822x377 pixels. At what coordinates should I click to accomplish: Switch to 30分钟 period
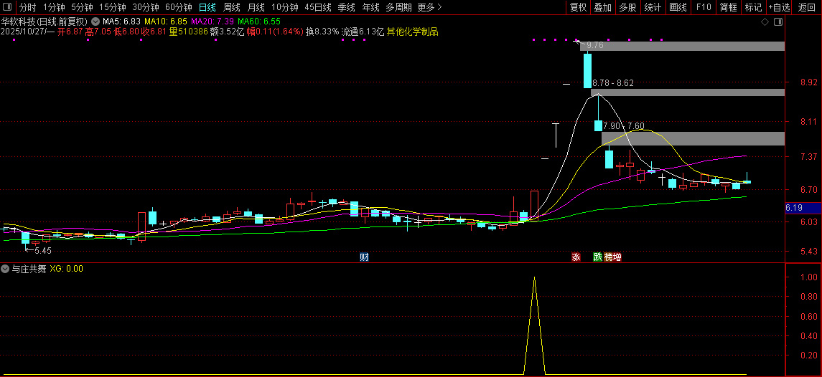146,7
